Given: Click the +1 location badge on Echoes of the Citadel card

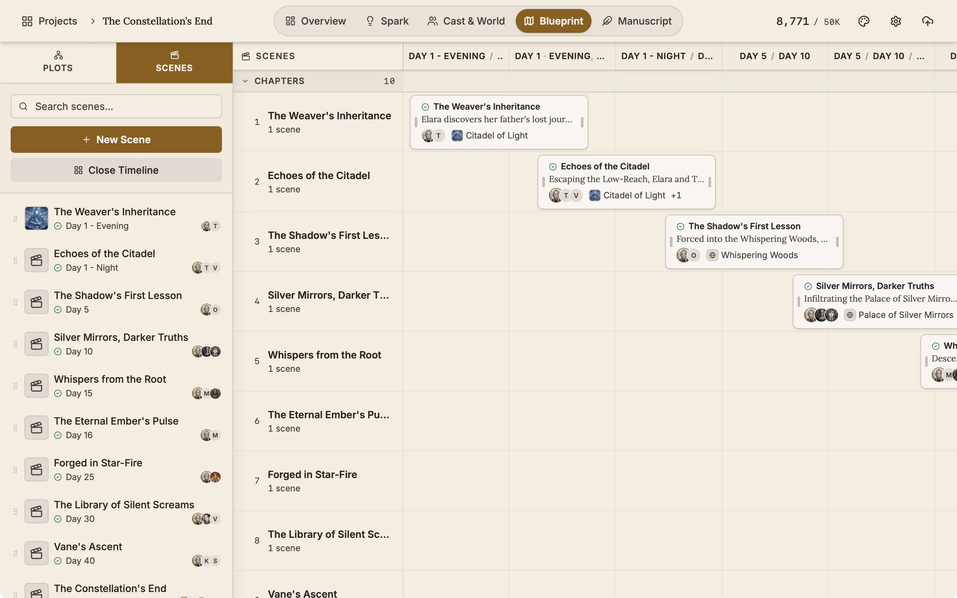Looking at the screenshot, I should [676, 195].
